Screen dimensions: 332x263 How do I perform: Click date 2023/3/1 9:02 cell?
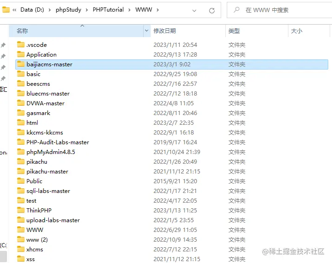[172, 64]
